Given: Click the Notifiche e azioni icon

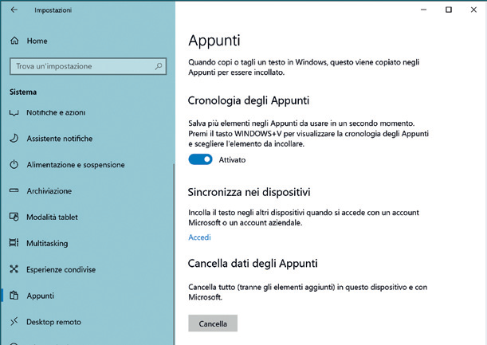Looking at the screenshot, I should [x=14, y=112].
